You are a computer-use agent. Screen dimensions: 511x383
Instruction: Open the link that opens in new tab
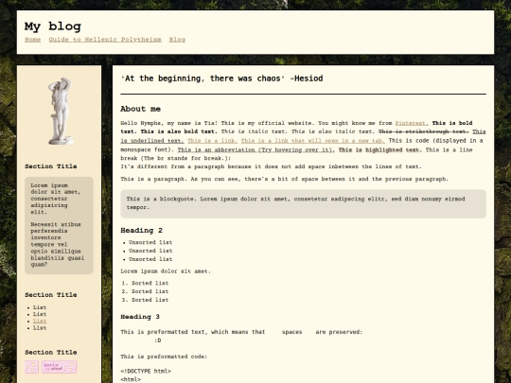point(313,141)
